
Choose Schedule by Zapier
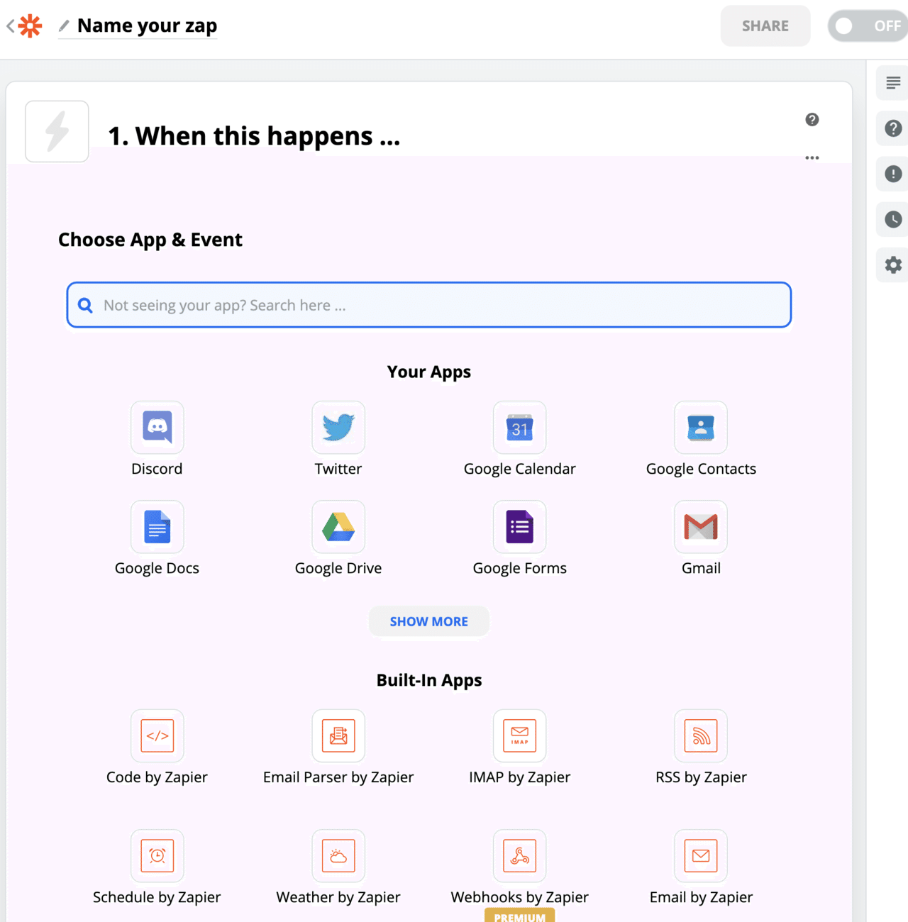click(x=157, y=868)
